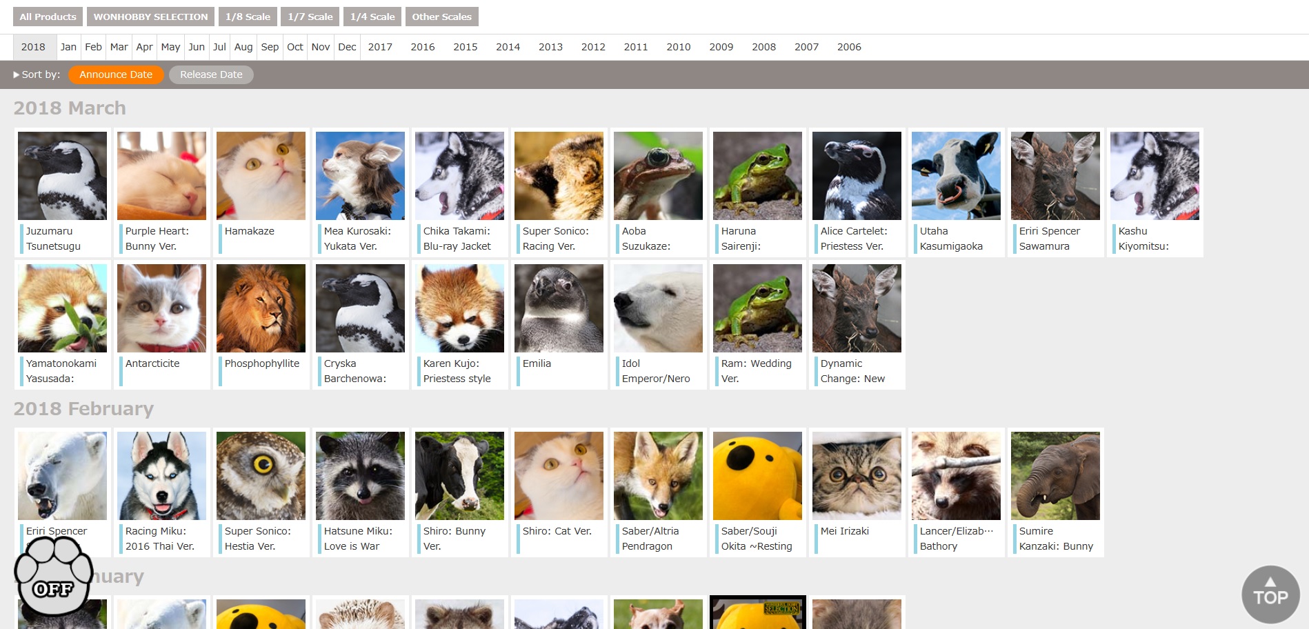Open Juzumaru Tsunetsugu penguin thumbnail
1309x629 pixels.
pyautogui.click(x=62, y=176)
